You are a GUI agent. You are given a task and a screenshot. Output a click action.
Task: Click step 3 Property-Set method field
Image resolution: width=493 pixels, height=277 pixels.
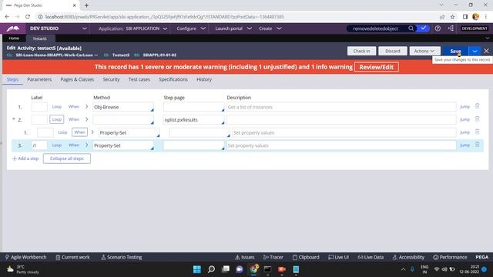(123, 145)
